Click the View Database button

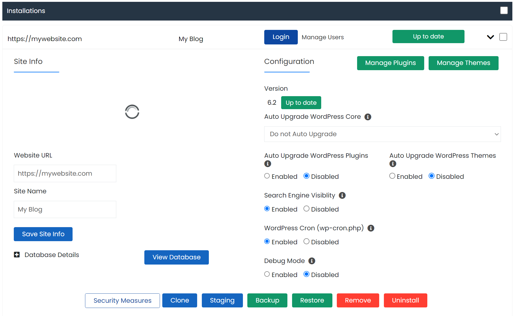click(x=177, y=257)
